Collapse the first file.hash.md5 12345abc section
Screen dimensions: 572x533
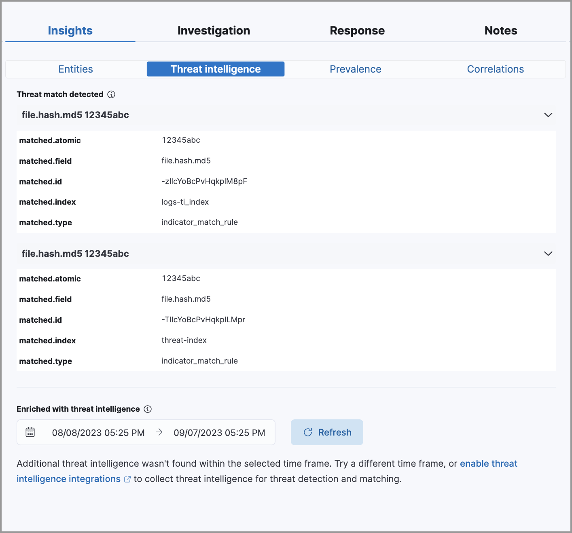(548, 115)
